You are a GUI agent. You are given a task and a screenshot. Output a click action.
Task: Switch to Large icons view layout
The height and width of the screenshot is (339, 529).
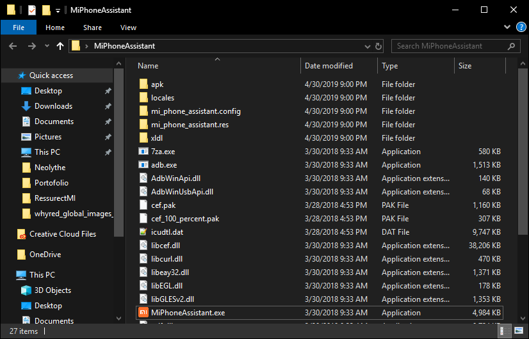pos(519,331)
